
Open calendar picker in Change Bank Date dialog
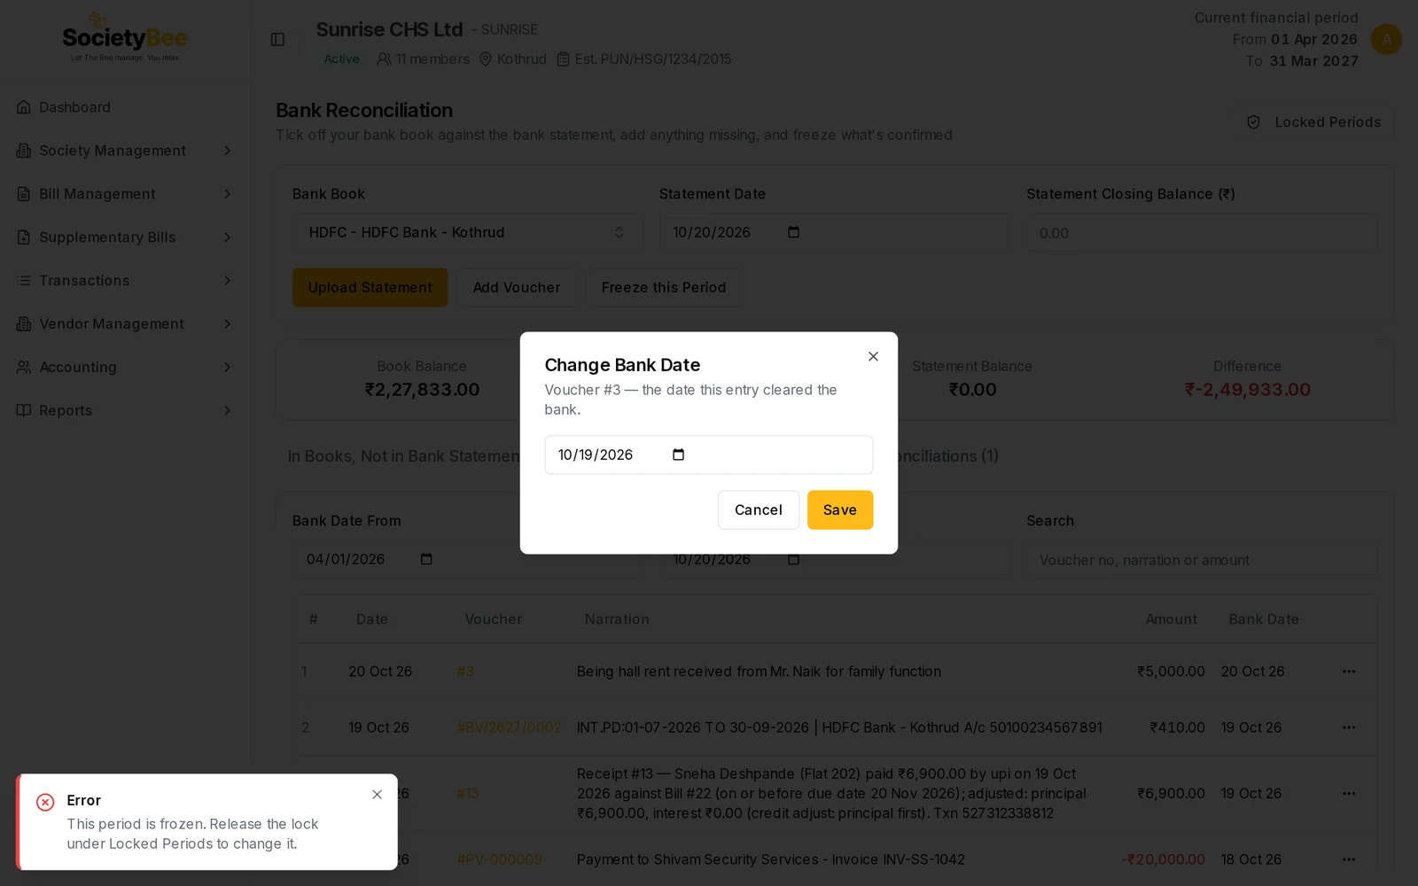[679, 455]
